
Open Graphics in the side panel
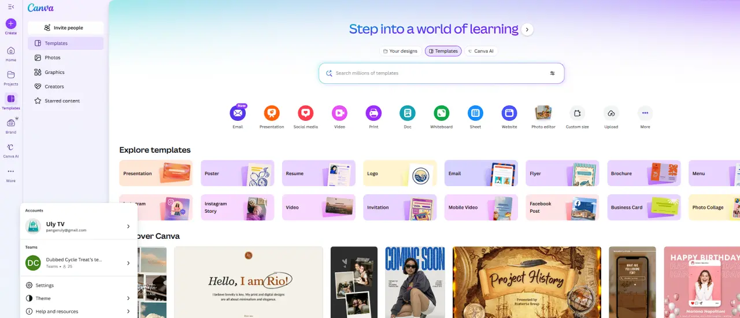coord(65,72)
